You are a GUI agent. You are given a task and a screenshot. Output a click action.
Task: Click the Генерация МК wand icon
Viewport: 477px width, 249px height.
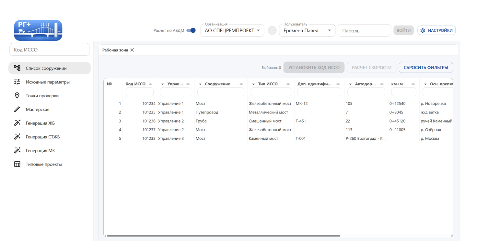click(x=17, y=150)
